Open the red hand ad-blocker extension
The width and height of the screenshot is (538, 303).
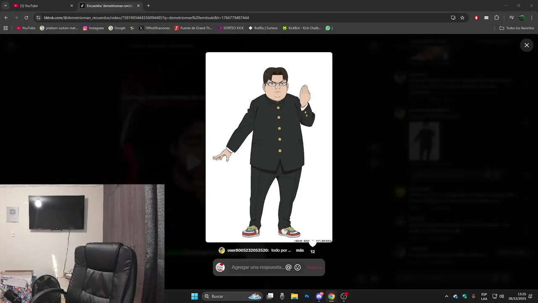click(476, 18)
